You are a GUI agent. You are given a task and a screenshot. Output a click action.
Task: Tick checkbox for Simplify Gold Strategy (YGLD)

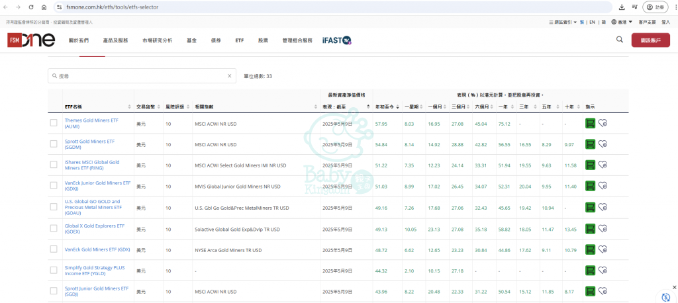click(x=54, y=270)
